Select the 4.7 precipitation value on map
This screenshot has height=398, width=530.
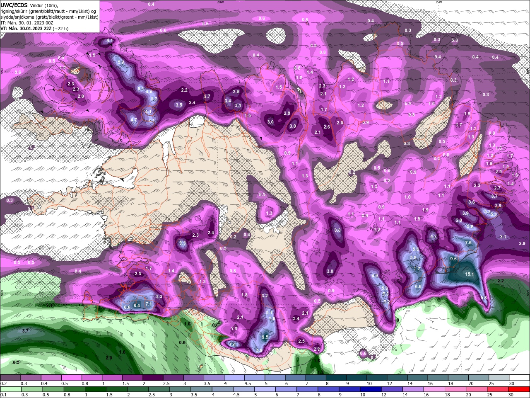tap(134, 120)
